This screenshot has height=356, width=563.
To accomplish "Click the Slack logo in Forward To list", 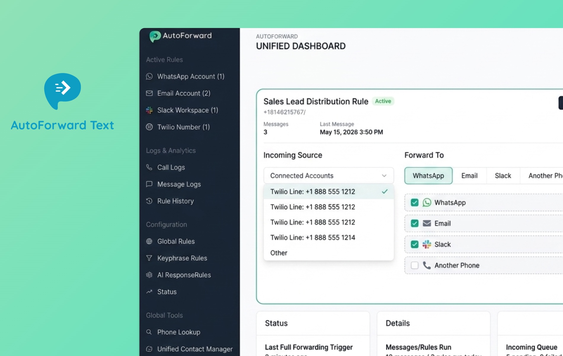I will (x=427, y=244).
